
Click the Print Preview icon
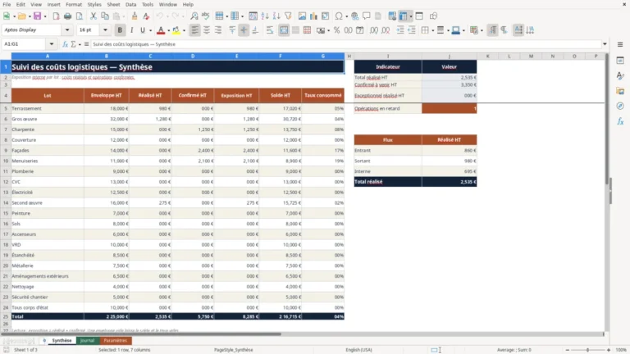(x=79, y=16)
